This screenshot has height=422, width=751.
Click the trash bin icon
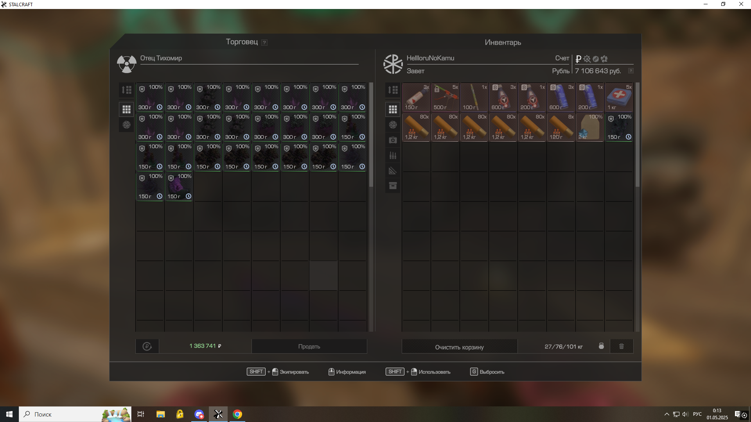pos(622,346)
